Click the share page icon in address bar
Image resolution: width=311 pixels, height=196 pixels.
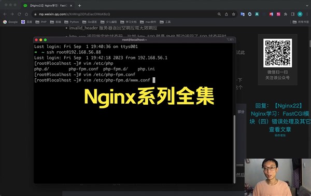pos(227,14)
